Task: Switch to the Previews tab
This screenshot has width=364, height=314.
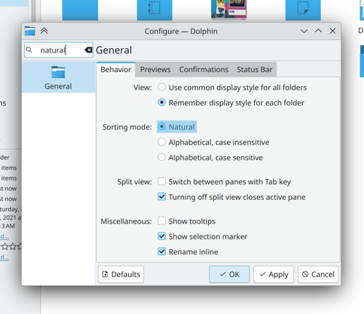Action: coord(155,69)
